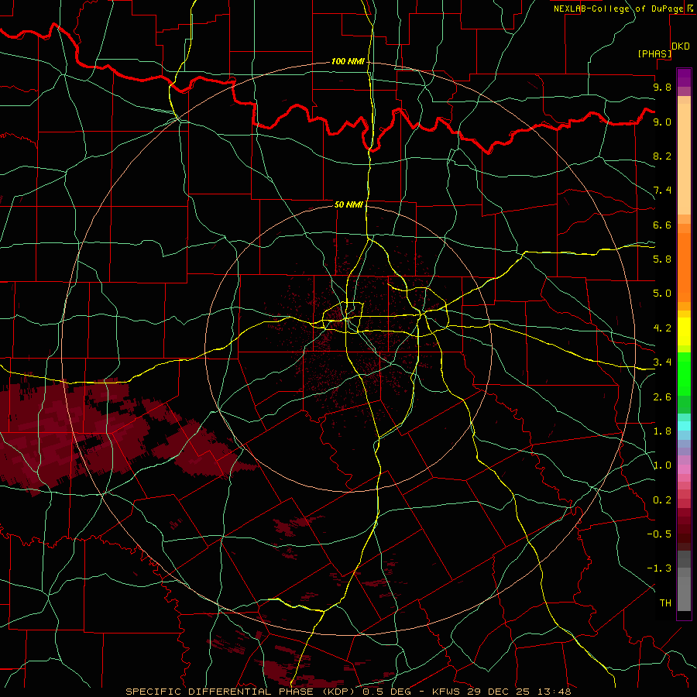Pick the pink band on the color bar
This screenshot has width=697, height=697.
point(684,469)
